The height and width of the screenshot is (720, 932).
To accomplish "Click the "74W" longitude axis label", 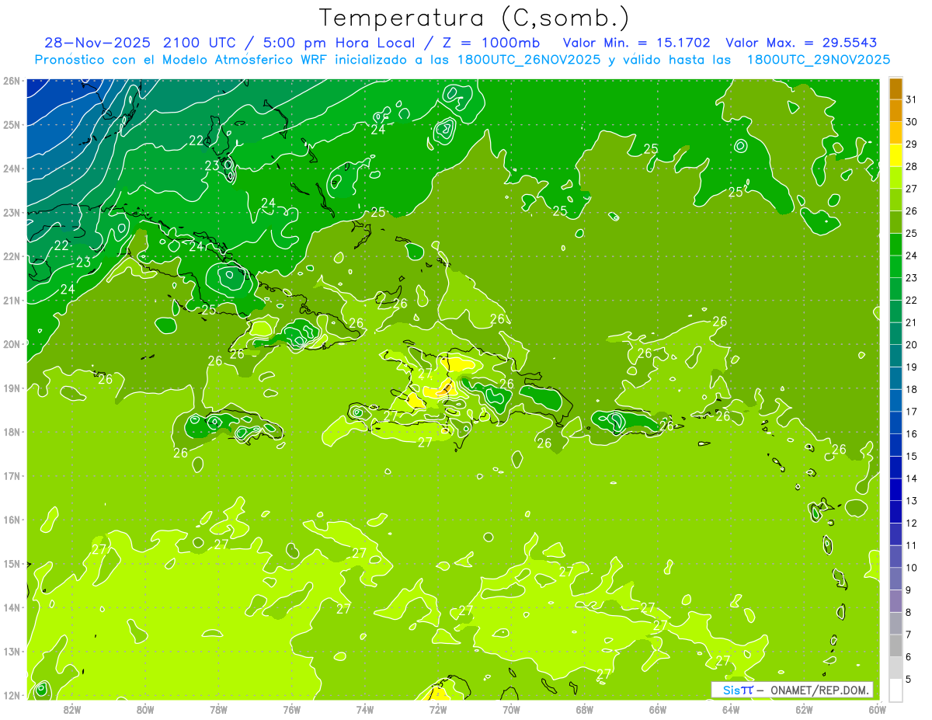I will (364, 709).
